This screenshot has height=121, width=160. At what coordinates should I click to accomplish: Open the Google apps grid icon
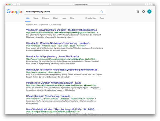pos(138,12)
